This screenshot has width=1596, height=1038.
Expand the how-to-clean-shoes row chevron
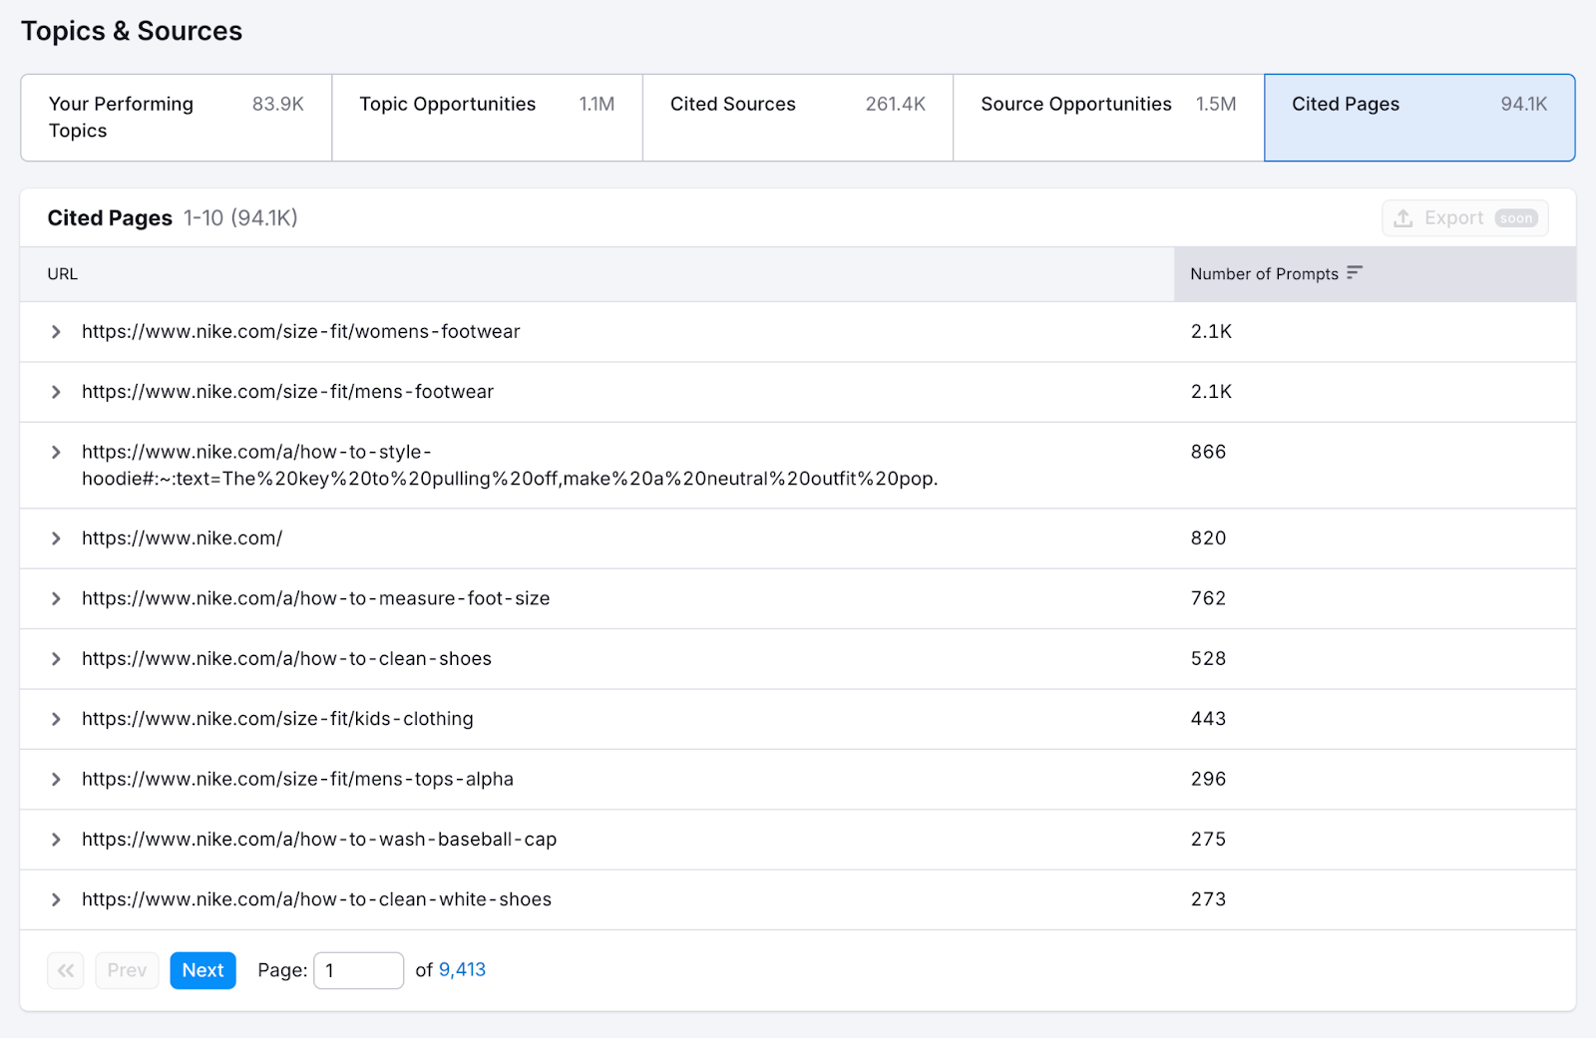(56, 659)
